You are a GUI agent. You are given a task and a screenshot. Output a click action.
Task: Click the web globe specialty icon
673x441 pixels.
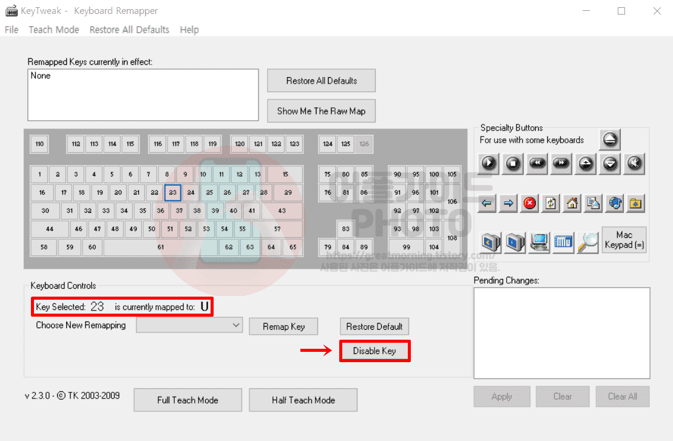pyautogui.click(x=615, y=203)
